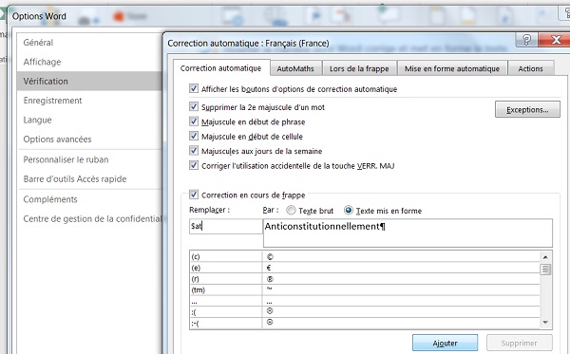Open help with the question mark icon
This screenshot has height=354, width=570.
point(526,39)
